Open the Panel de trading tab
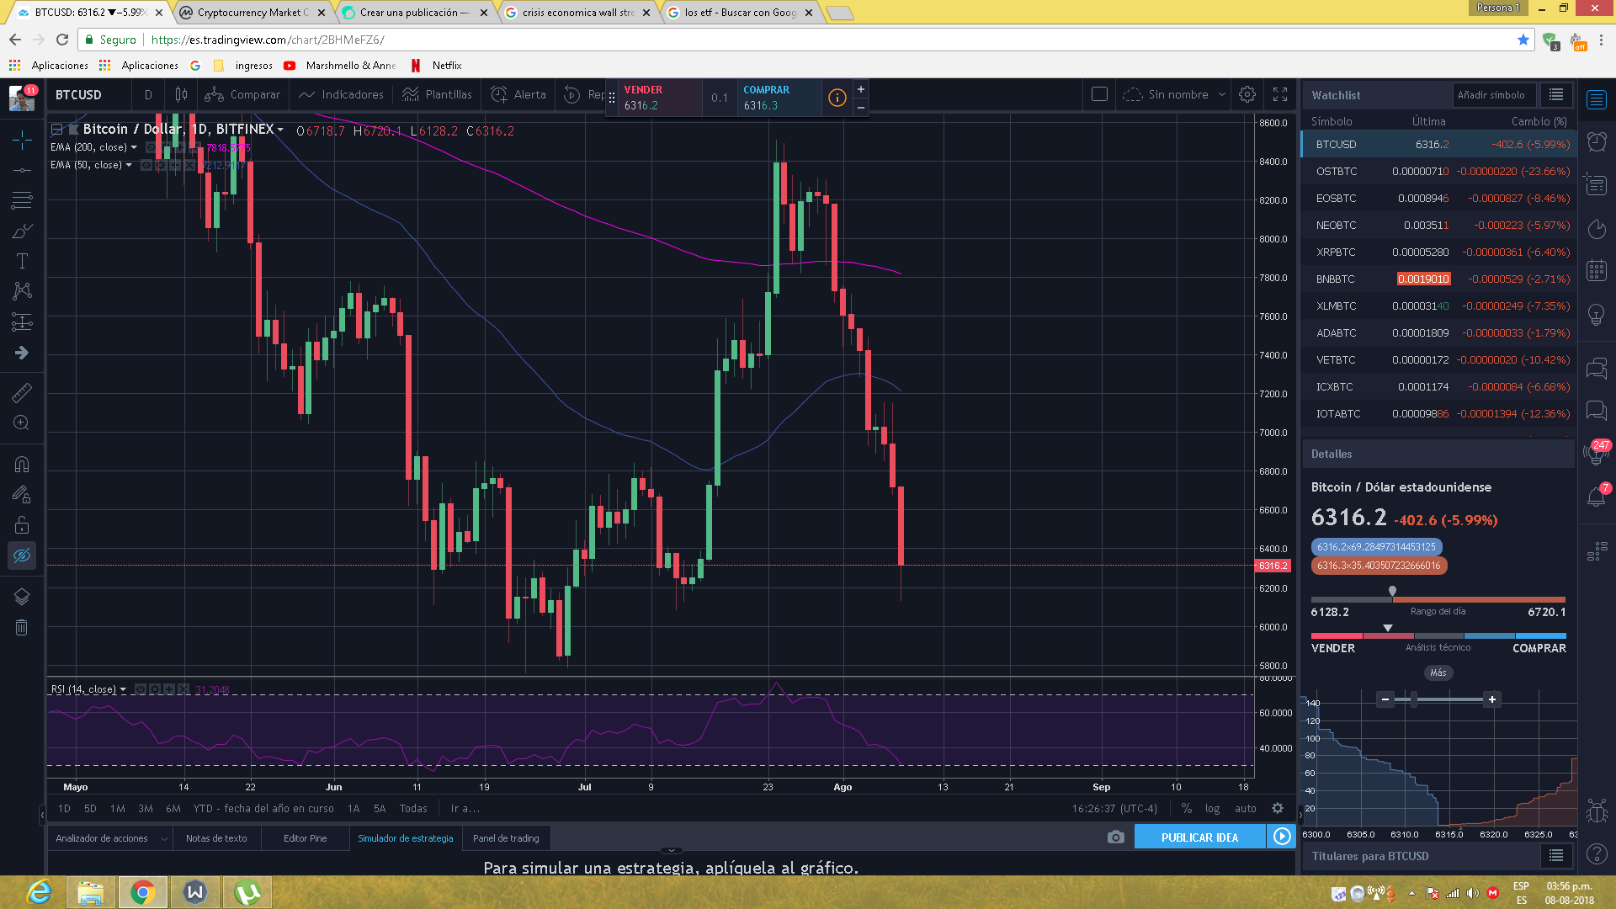 coord(506,838)
